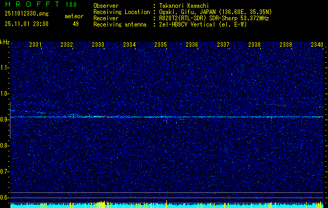Click time marker 2334

click(x=129, y=44)
